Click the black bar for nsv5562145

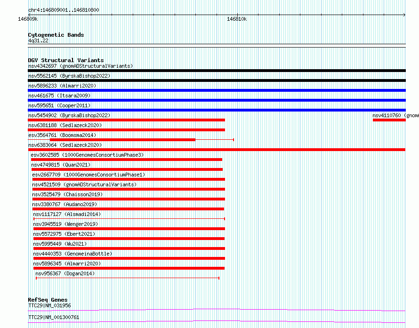(217, 80)
